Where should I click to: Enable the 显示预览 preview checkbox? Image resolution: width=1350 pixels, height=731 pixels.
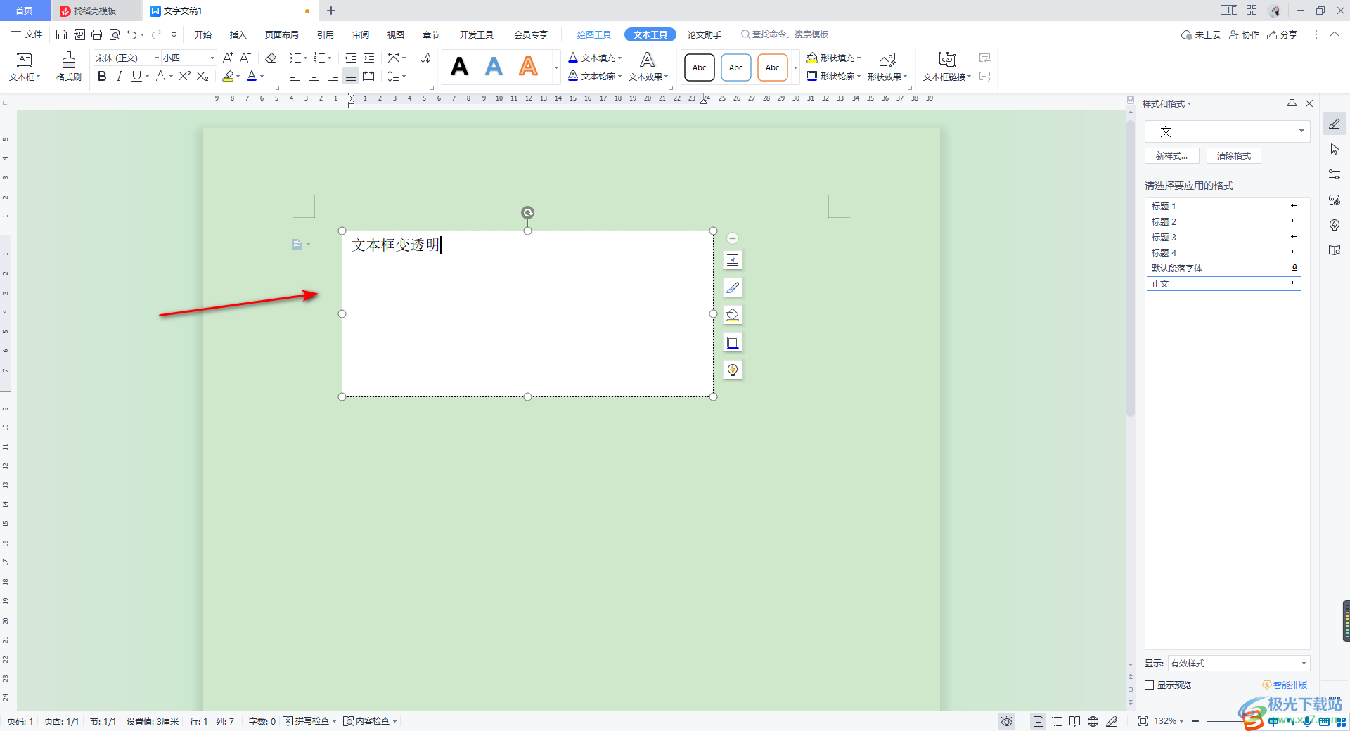[x=1149, y=685]
